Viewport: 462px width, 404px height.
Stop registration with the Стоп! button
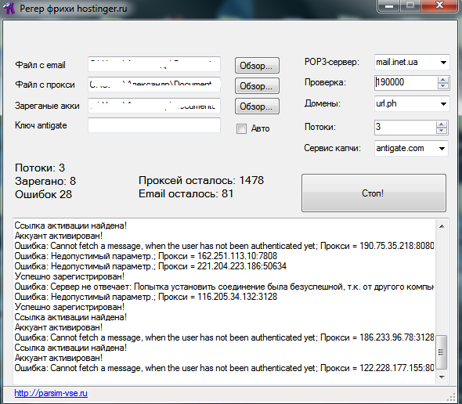(374, 193)
